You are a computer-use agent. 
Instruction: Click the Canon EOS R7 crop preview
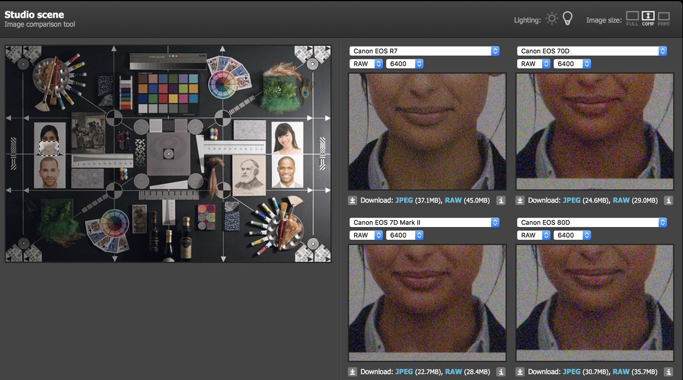coord(427,132)
